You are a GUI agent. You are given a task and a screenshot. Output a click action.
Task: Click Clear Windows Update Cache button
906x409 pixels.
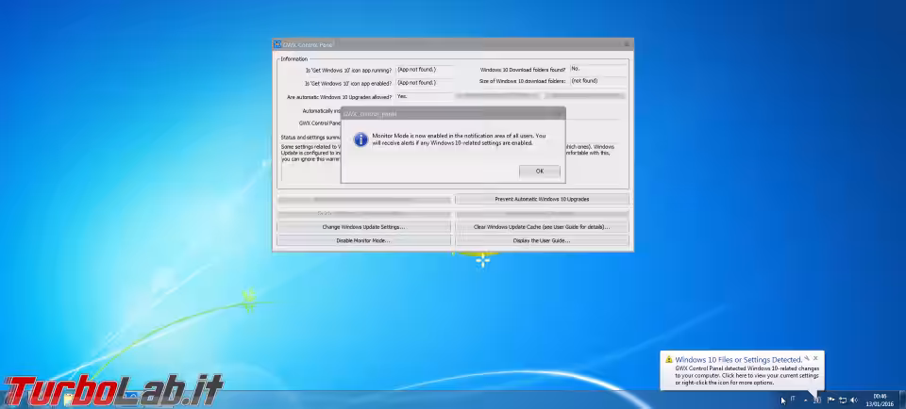[542, 227]
